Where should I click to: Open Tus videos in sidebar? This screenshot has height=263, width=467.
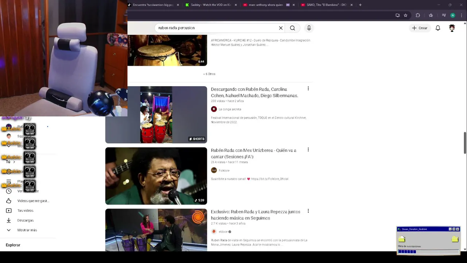click(25, 211)
